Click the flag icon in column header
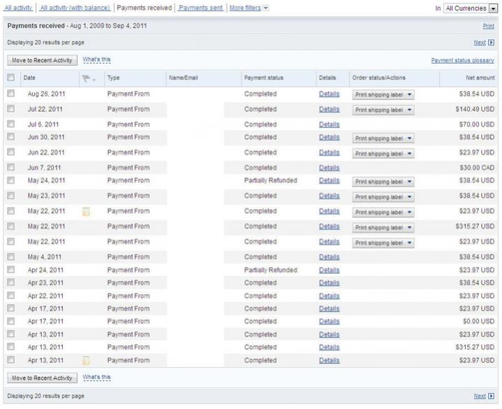The image size is (502, 409). (87, 78)
